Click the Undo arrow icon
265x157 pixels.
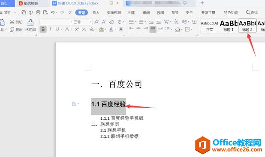pyautogui.click(x=53, y=12)
